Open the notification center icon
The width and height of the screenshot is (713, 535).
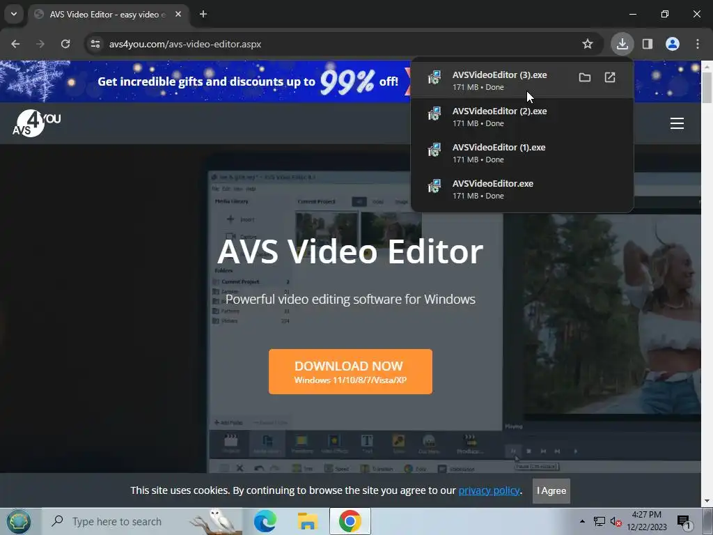tap(684, 522)
